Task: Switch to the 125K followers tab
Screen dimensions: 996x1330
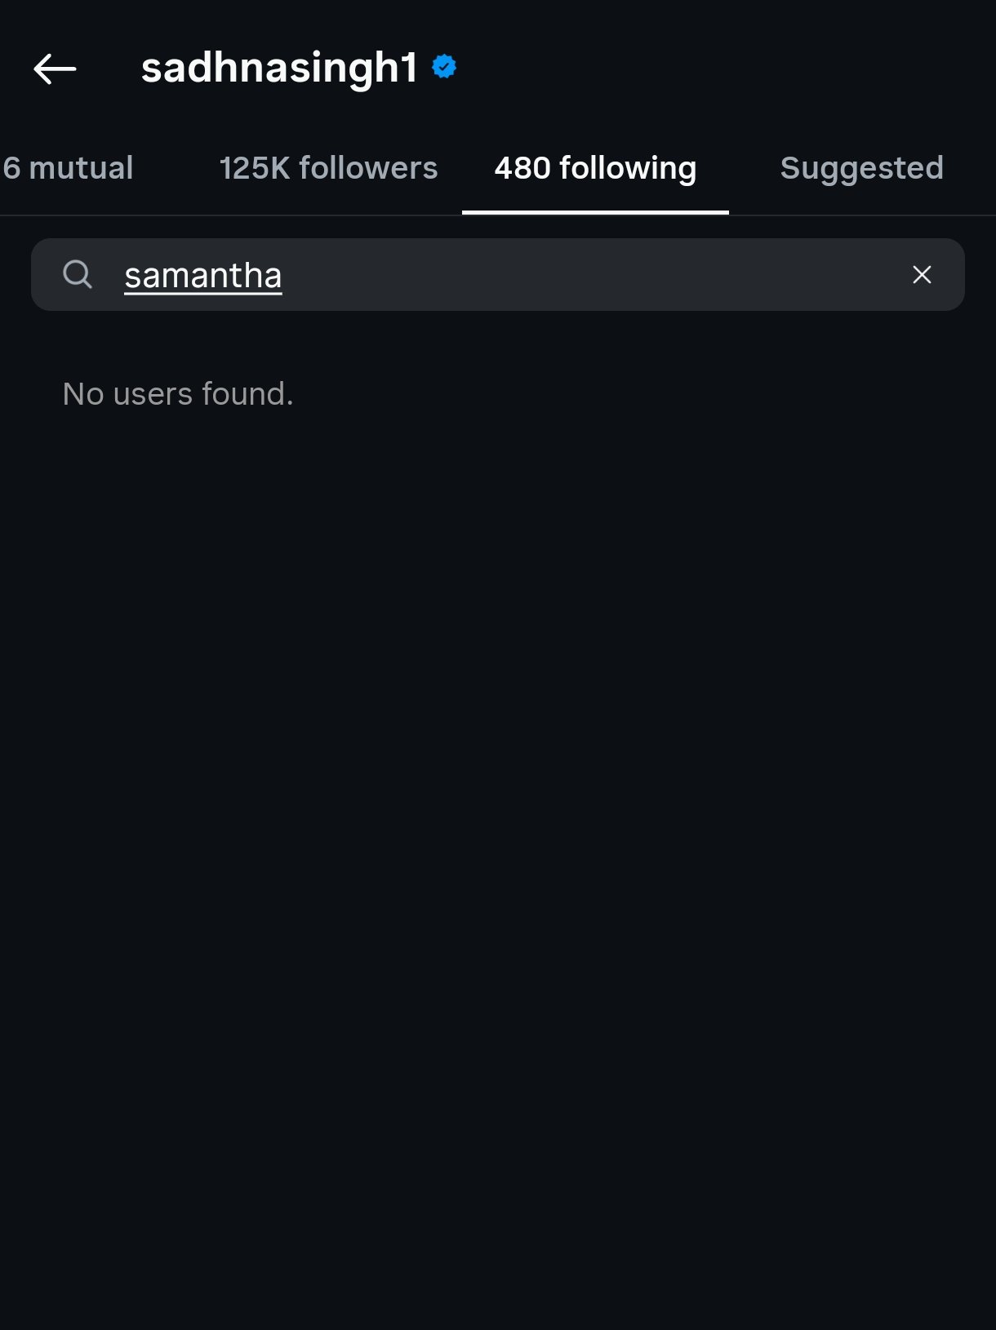Action: [328, 168]
